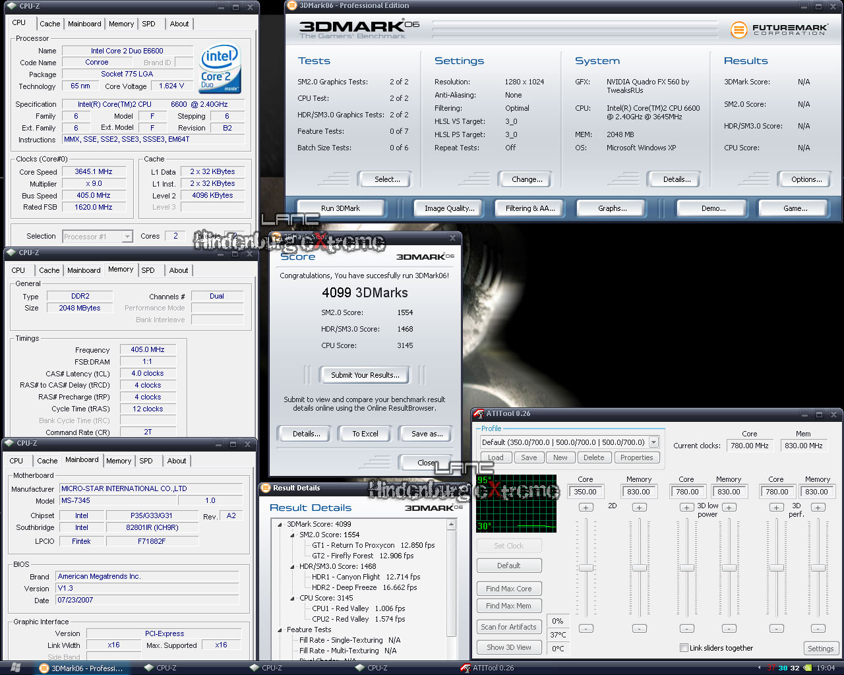Click the Run 3DMark button
Viewport: 844px width, 675px height.
point(340,208)
